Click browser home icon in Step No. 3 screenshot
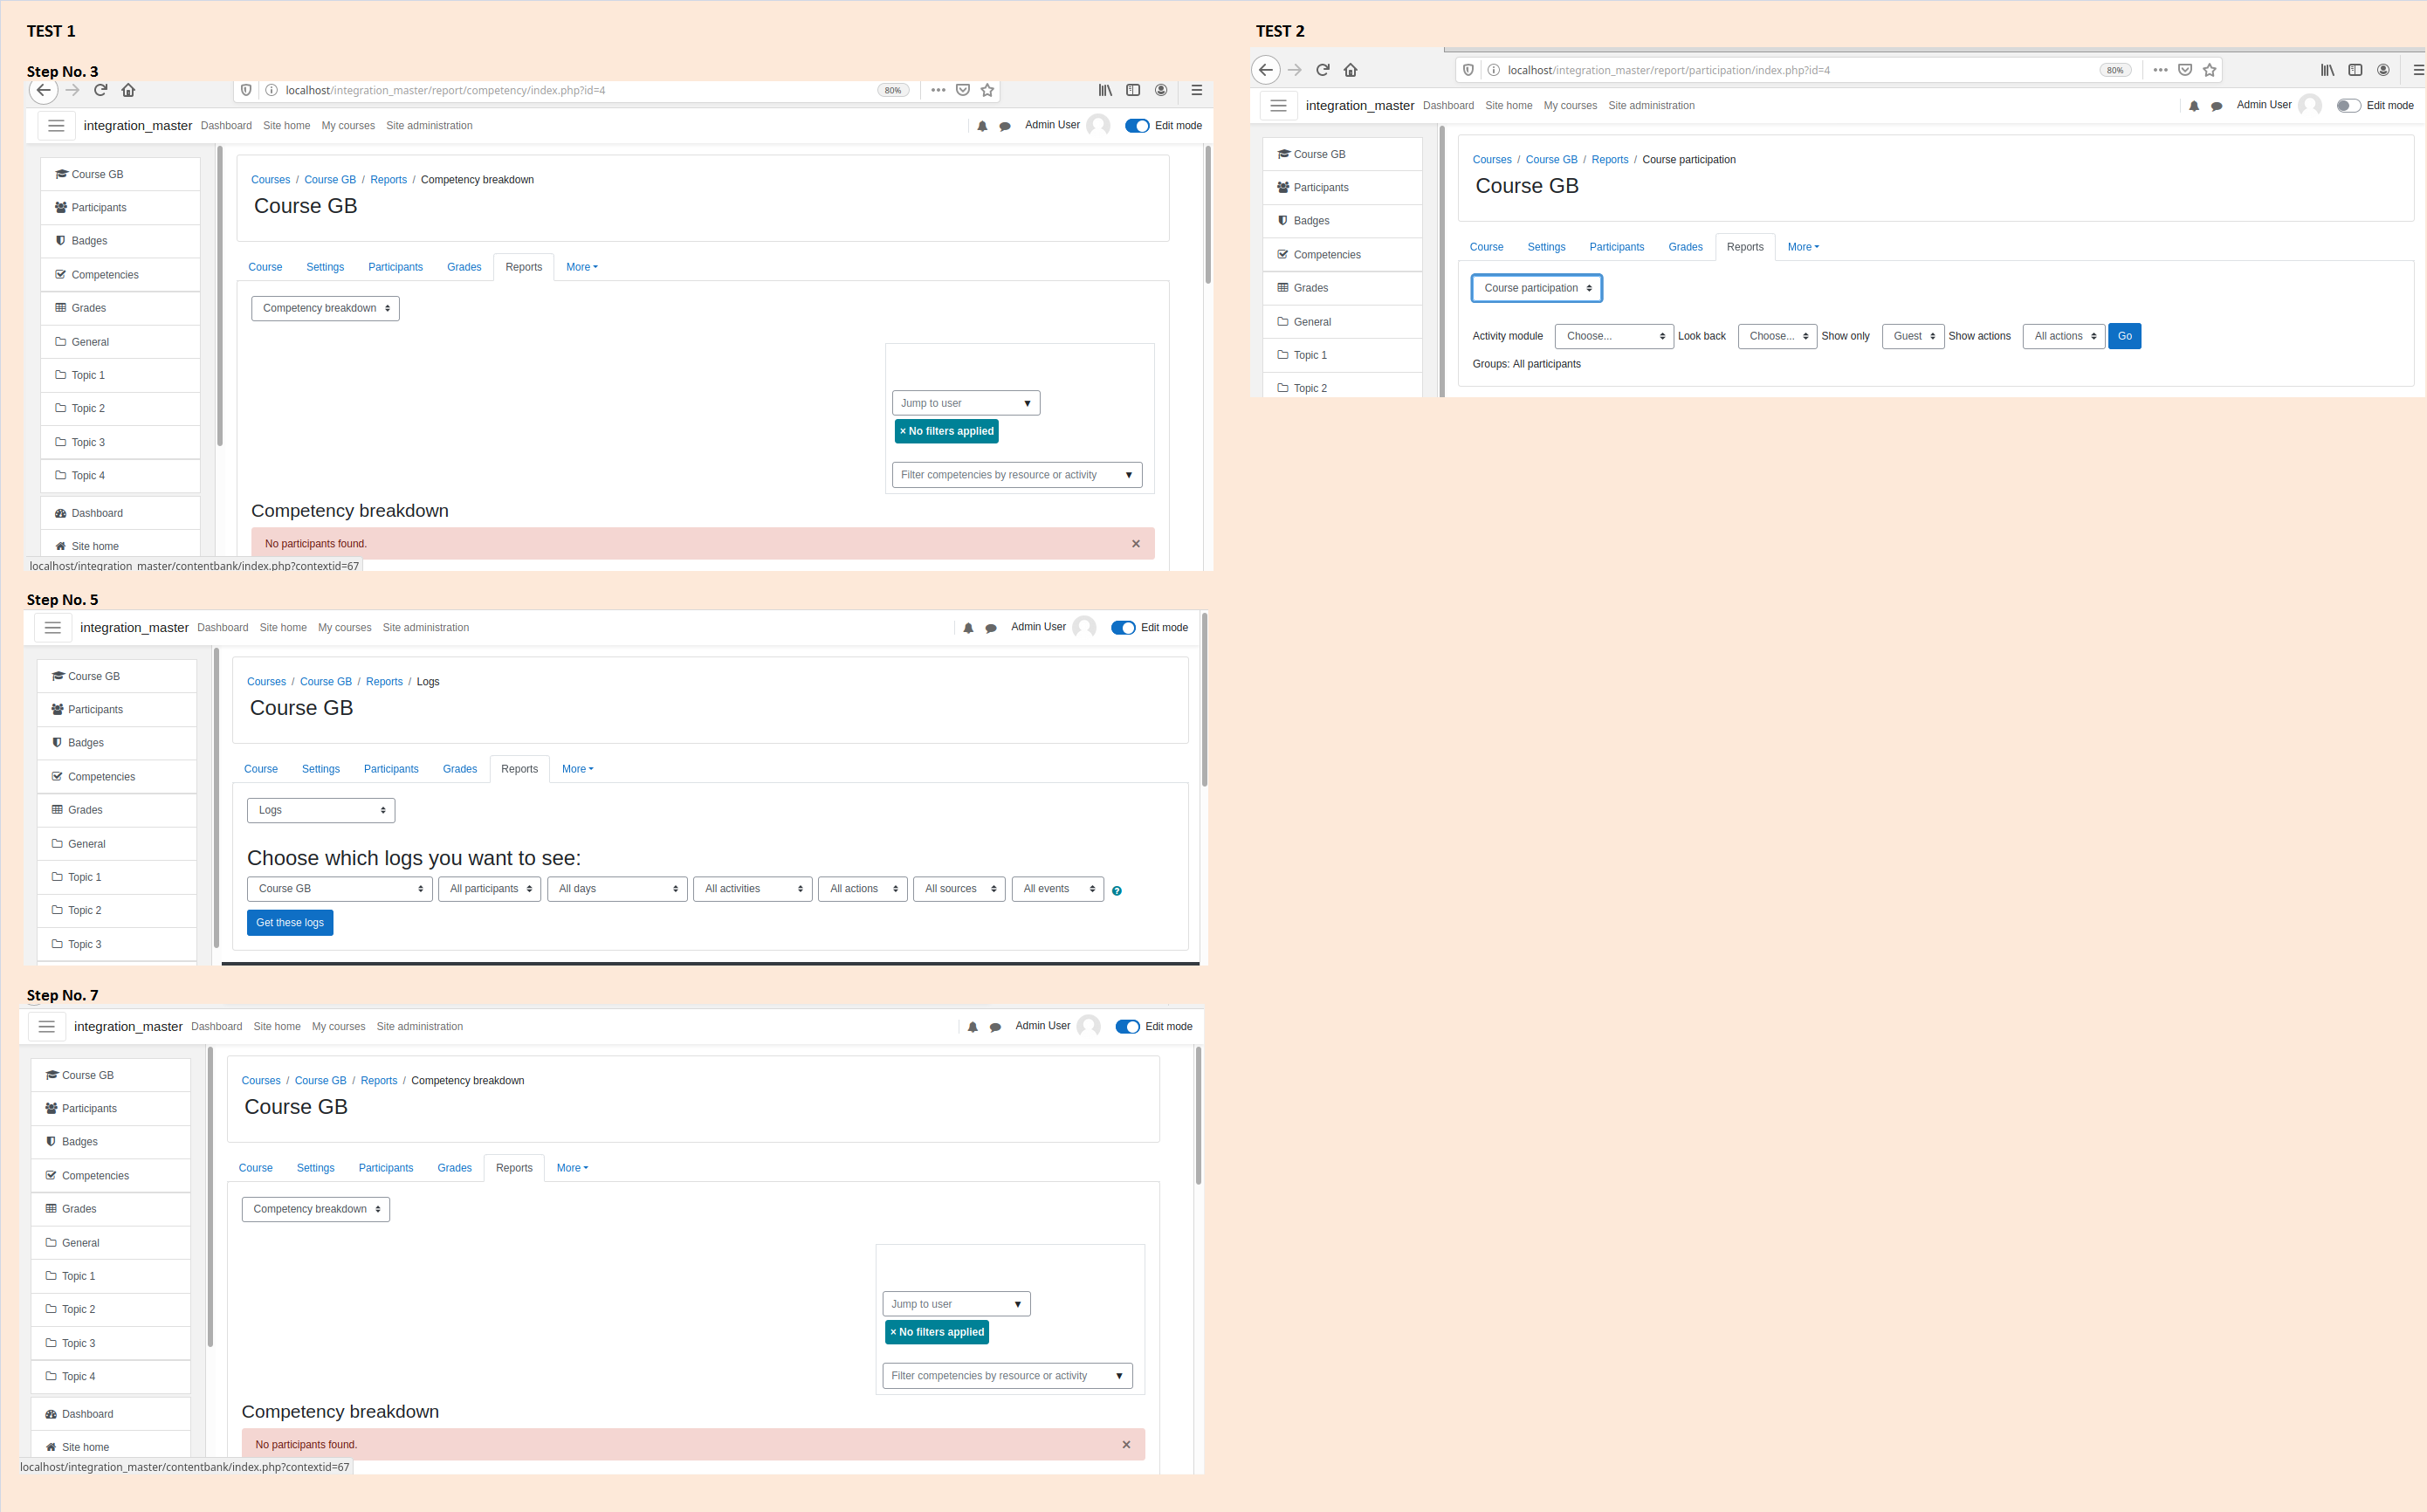 (x=128, y=90)
